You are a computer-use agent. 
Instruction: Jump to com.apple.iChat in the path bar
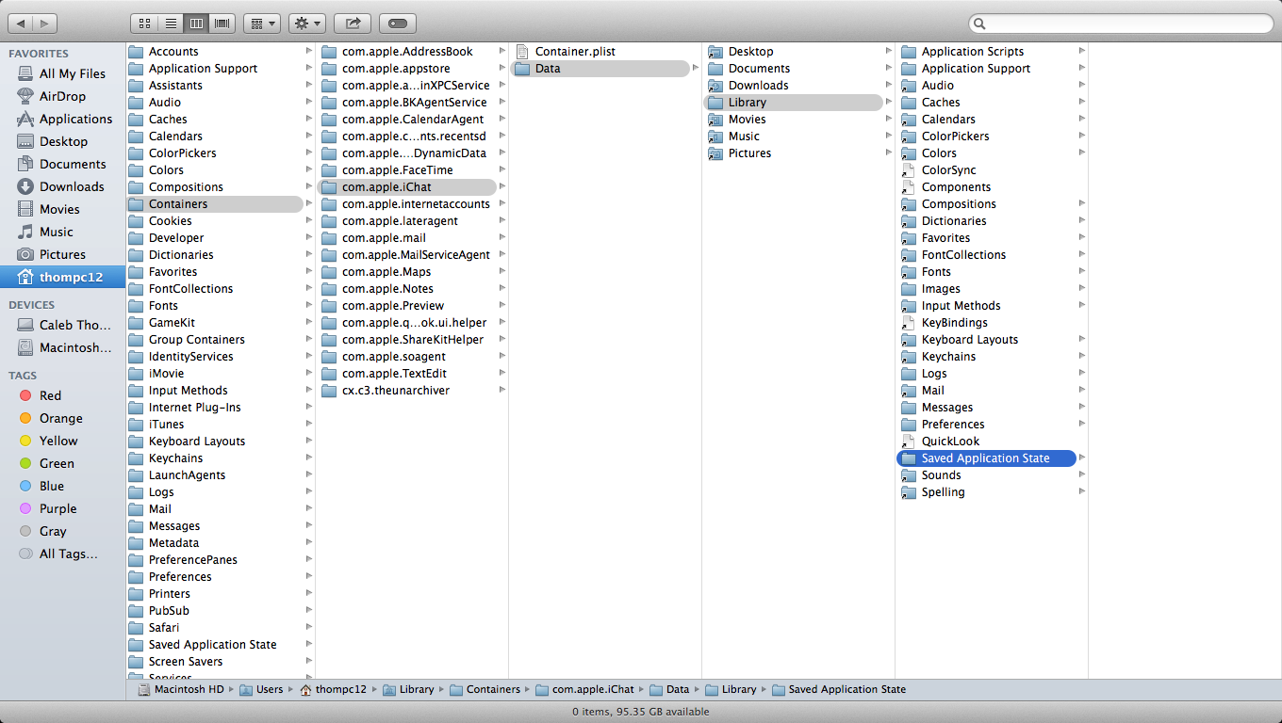(585, 689)
